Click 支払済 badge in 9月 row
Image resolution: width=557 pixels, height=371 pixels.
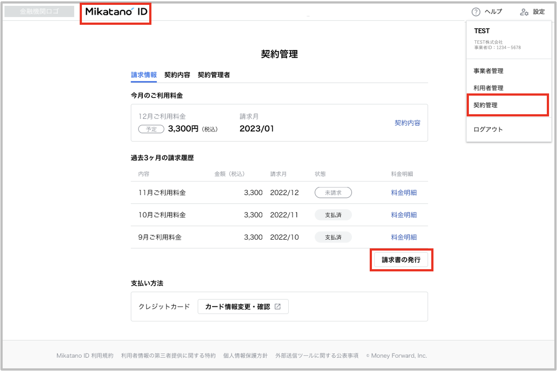(x=333, y=237)
